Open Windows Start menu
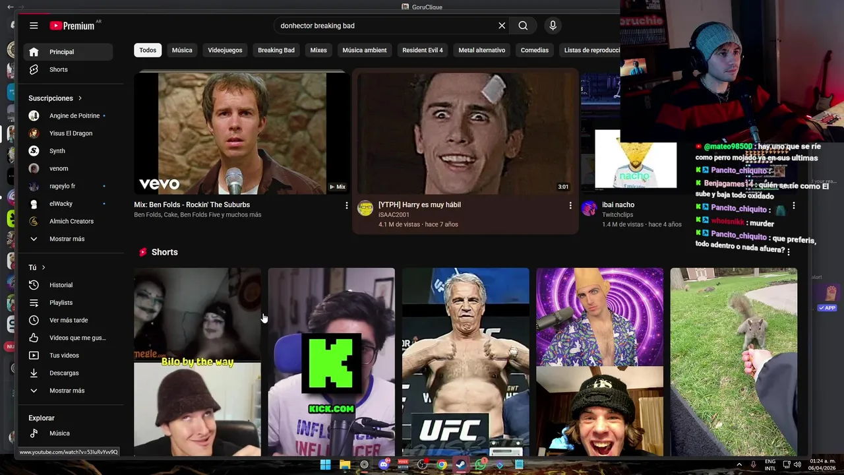 325,464
